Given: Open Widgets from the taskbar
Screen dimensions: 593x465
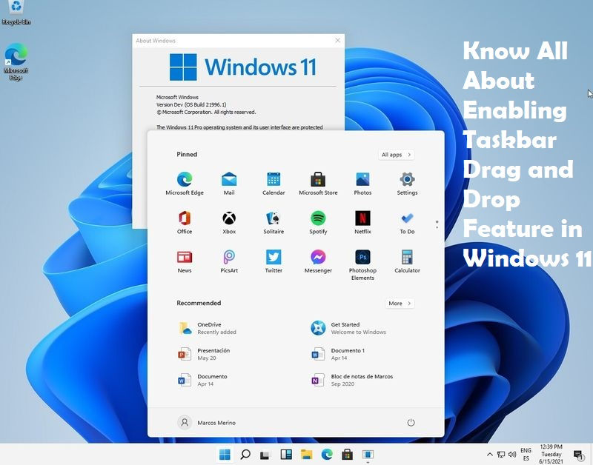Looking at the screenshot, I should click(286, 455).
